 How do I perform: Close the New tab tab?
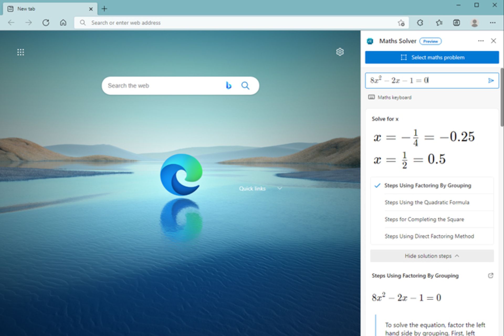coord(91,9)
